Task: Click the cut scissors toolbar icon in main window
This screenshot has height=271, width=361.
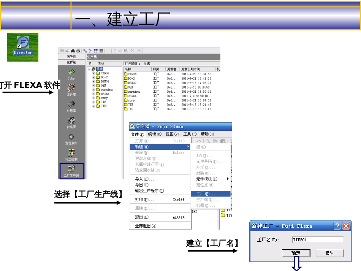Action: (115, 51)
